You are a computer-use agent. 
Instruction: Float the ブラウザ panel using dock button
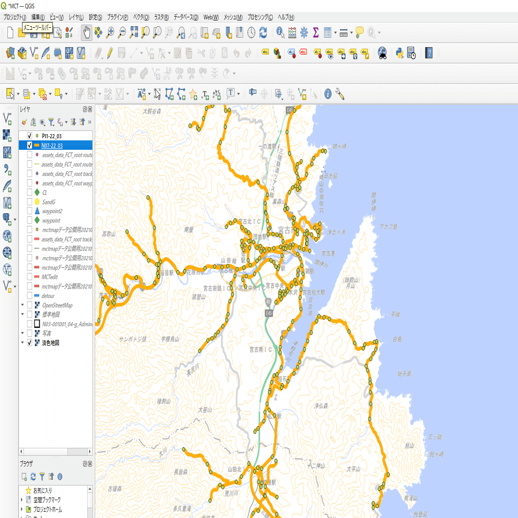pyautogui.click(x=85, y=464)
